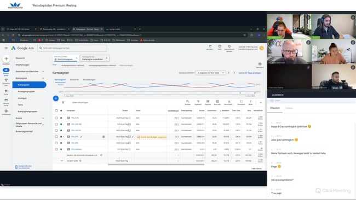Click the gear icon in budget-limited campaign row
The height and width of the screenshot is (200, 356).
(x=104, y=137)
